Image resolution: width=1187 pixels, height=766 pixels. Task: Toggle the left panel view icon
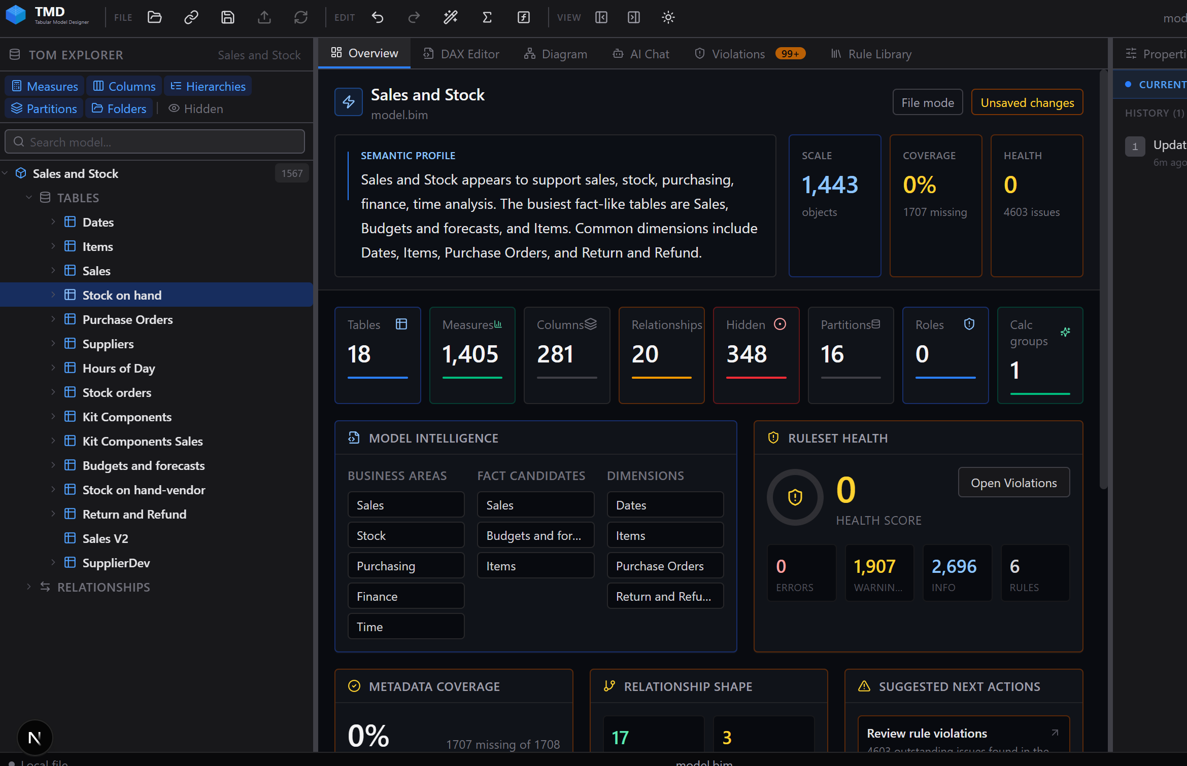601,17
